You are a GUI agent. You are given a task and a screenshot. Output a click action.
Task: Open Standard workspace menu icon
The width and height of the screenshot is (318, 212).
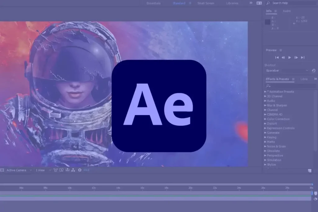click(190, 3)
